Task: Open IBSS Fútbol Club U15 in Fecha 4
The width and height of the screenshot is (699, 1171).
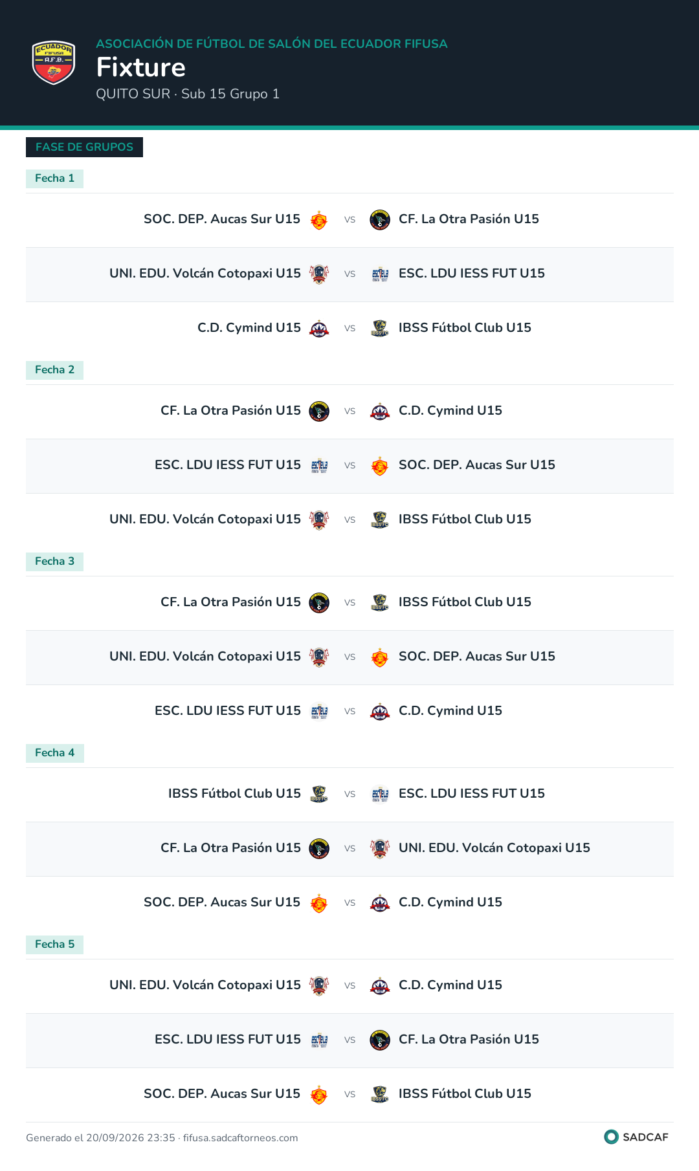Action: [x=234, y=794]
